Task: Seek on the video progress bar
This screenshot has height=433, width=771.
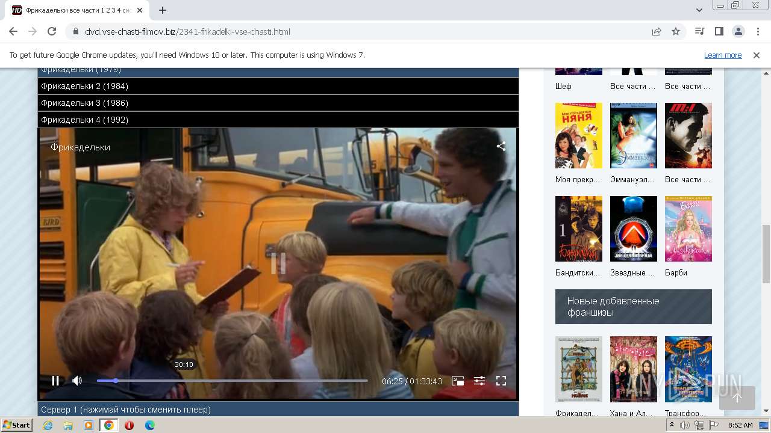Action: pyautogui.click(x=233, y=381)
